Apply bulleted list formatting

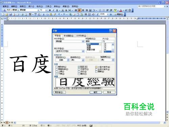[x=104, y=10]
